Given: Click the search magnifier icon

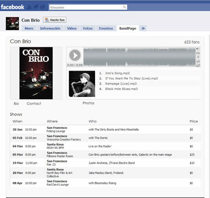Looking at the screenshot, I should pyautogui.click(x=124, y=7).
